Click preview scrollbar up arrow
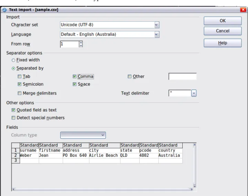 pyautogui.click(x=195, y=145)
